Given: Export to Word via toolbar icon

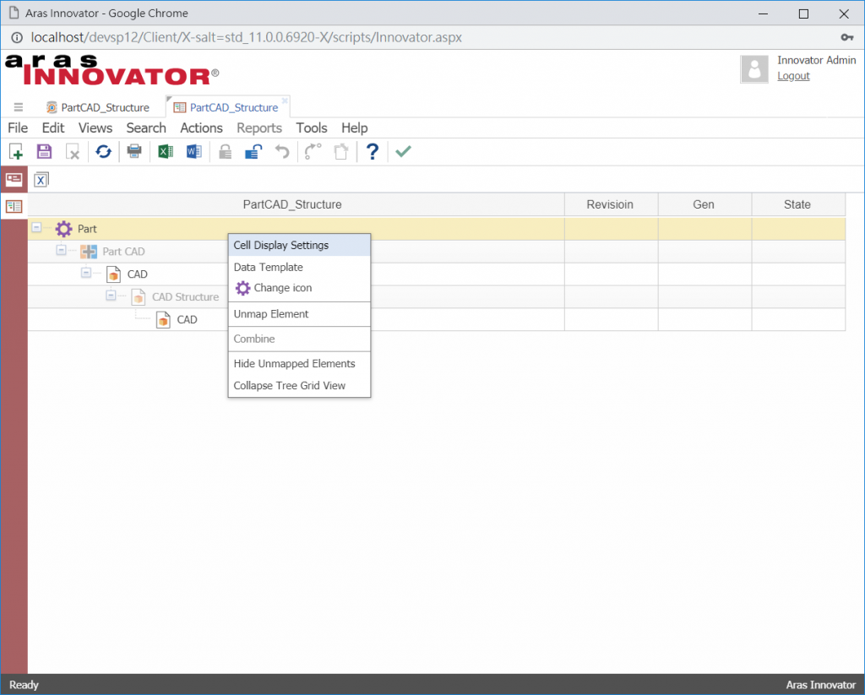Looking at the screenshot, I should (x=193, y=151).
